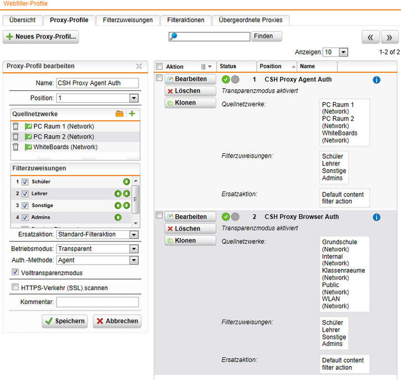Click into the Kommentar input field
The image size is (401, 380).
(x=98, y=302)
